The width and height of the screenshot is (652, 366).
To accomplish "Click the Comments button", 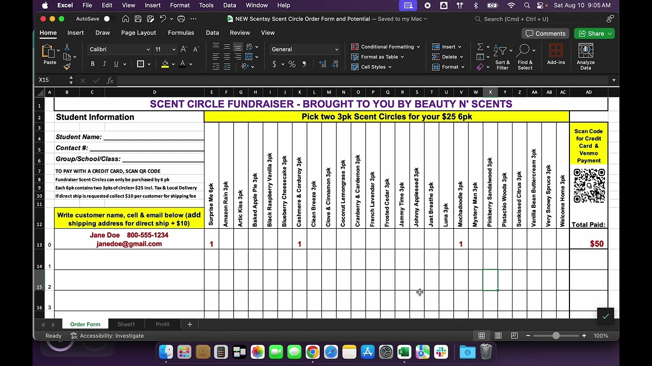I will point(546,34).
